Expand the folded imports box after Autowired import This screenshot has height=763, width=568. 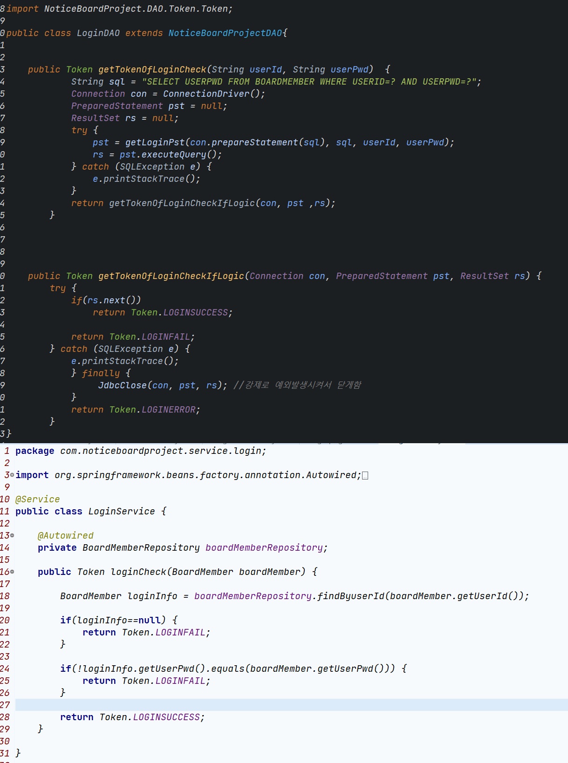[x=365, y=475]
